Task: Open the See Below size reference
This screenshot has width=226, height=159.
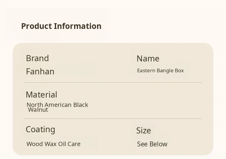Action: click(x=152, y=144)
